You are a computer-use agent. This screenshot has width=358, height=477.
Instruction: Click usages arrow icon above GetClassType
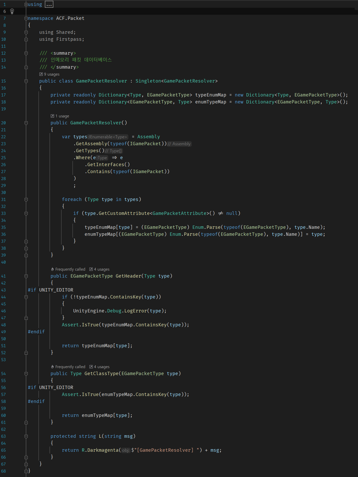pyautogui.click(x=91, y=367)
